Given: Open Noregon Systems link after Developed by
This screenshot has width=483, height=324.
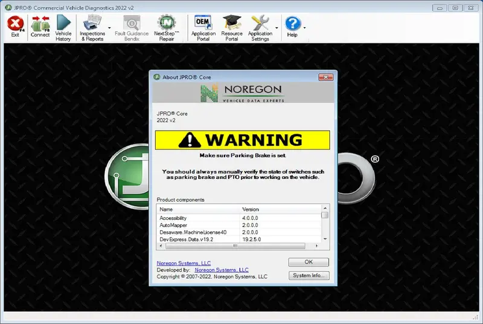Looking at the screenshot, I should pos(222,270).
